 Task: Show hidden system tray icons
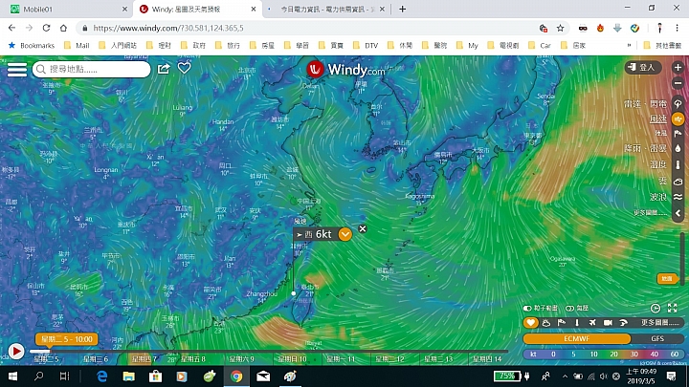(566, 376)
